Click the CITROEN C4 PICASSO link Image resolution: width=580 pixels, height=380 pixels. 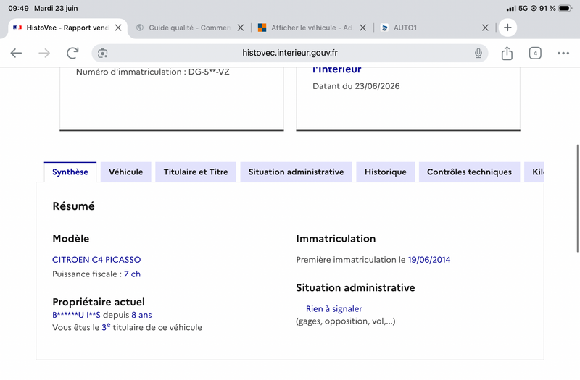[96, 260]
